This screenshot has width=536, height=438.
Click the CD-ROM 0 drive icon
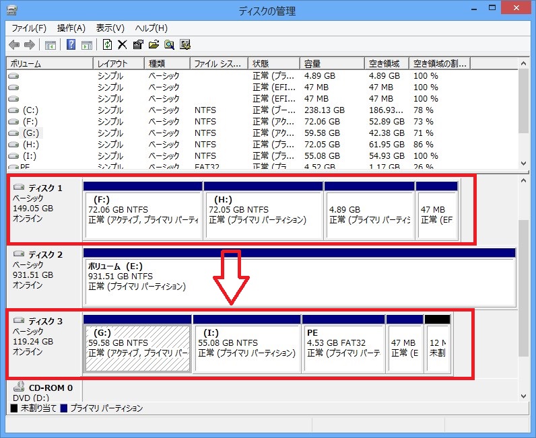pyautogui.click(x=19, y=387)
